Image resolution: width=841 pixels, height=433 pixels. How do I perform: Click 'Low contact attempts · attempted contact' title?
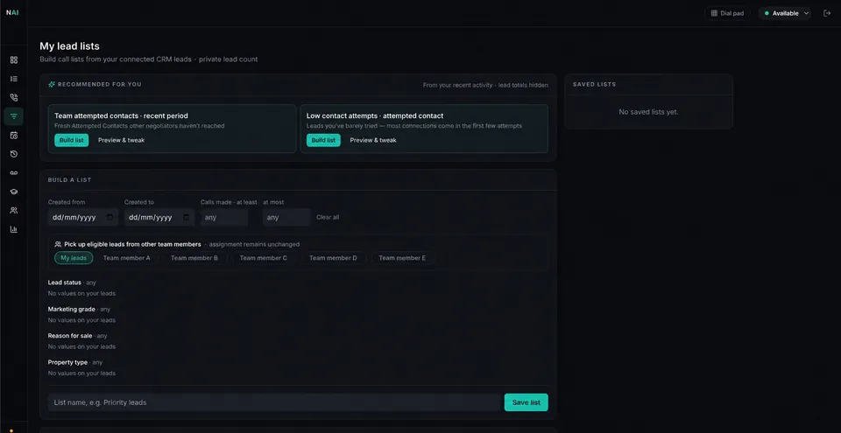(375, 115)
